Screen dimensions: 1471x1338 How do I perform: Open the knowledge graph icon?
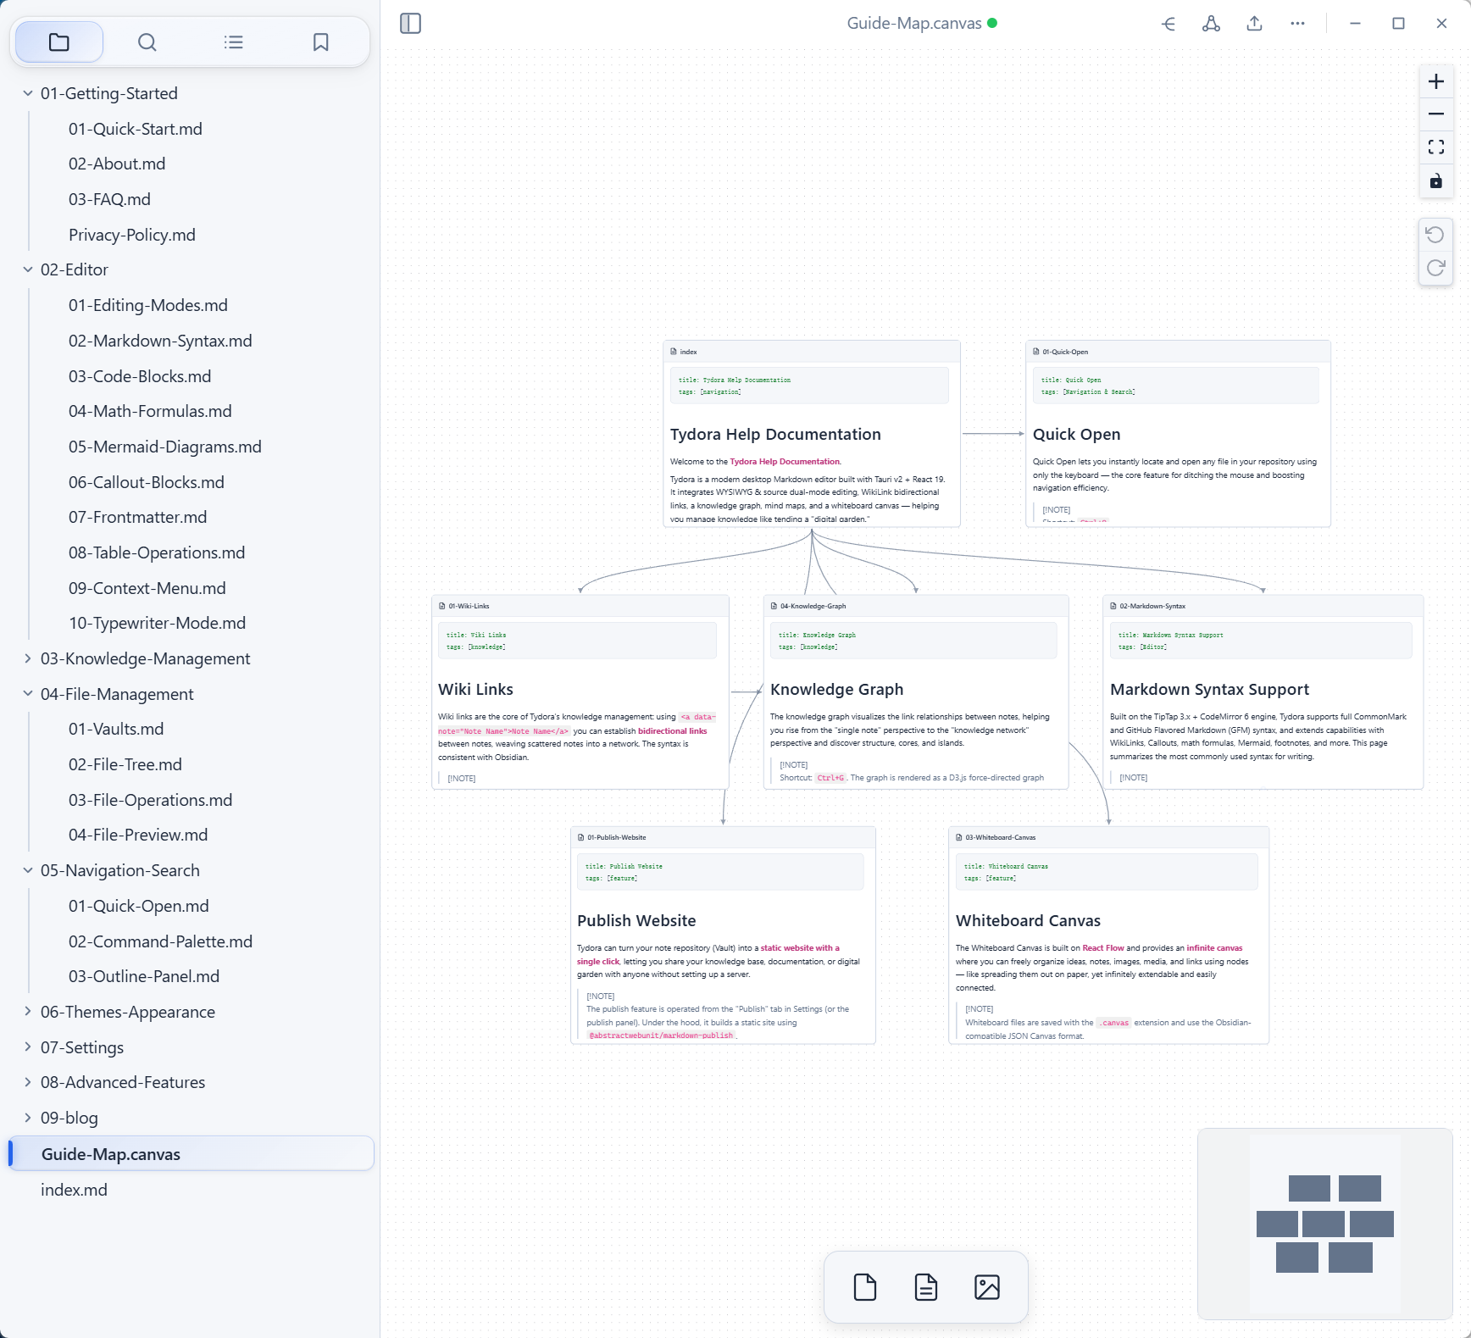(1212, 24)
